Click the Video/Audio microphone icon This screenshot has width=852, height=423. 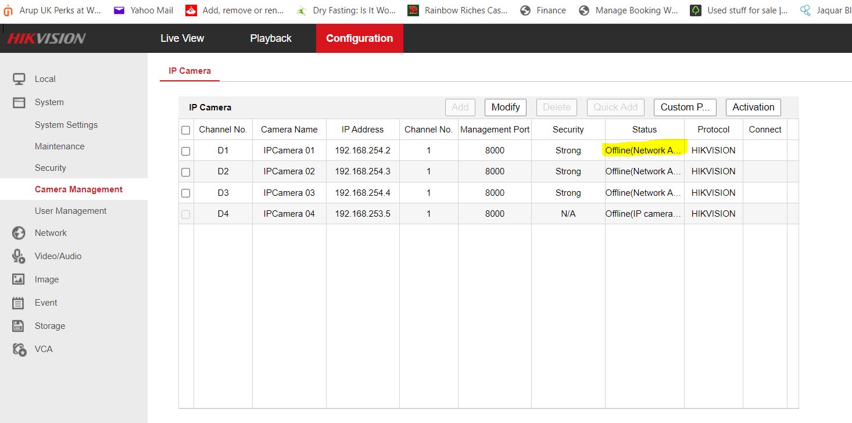[19, 256]
